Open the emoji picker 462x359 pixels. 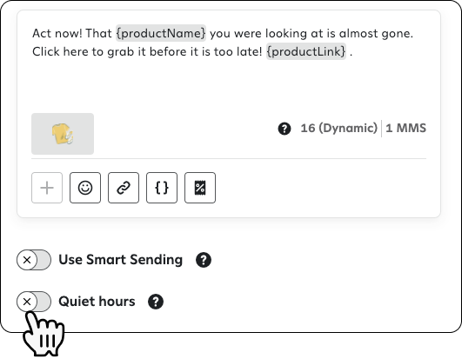click(85, 188)
